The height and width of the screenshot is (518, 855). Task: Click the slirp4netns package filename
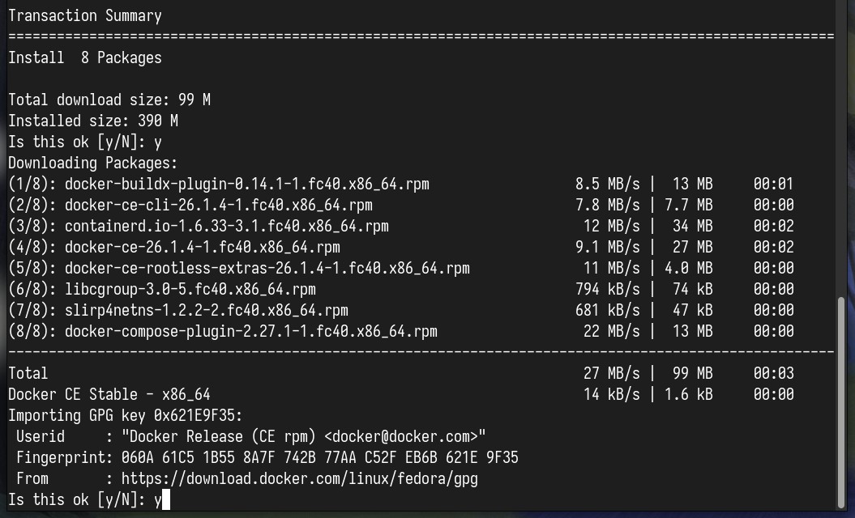tap(206, 311)
